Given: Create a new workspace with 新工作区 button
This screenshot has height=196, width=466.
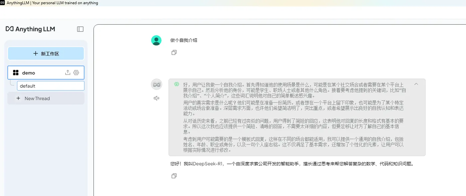Looking at the screenshot, I should pos(46,53).
